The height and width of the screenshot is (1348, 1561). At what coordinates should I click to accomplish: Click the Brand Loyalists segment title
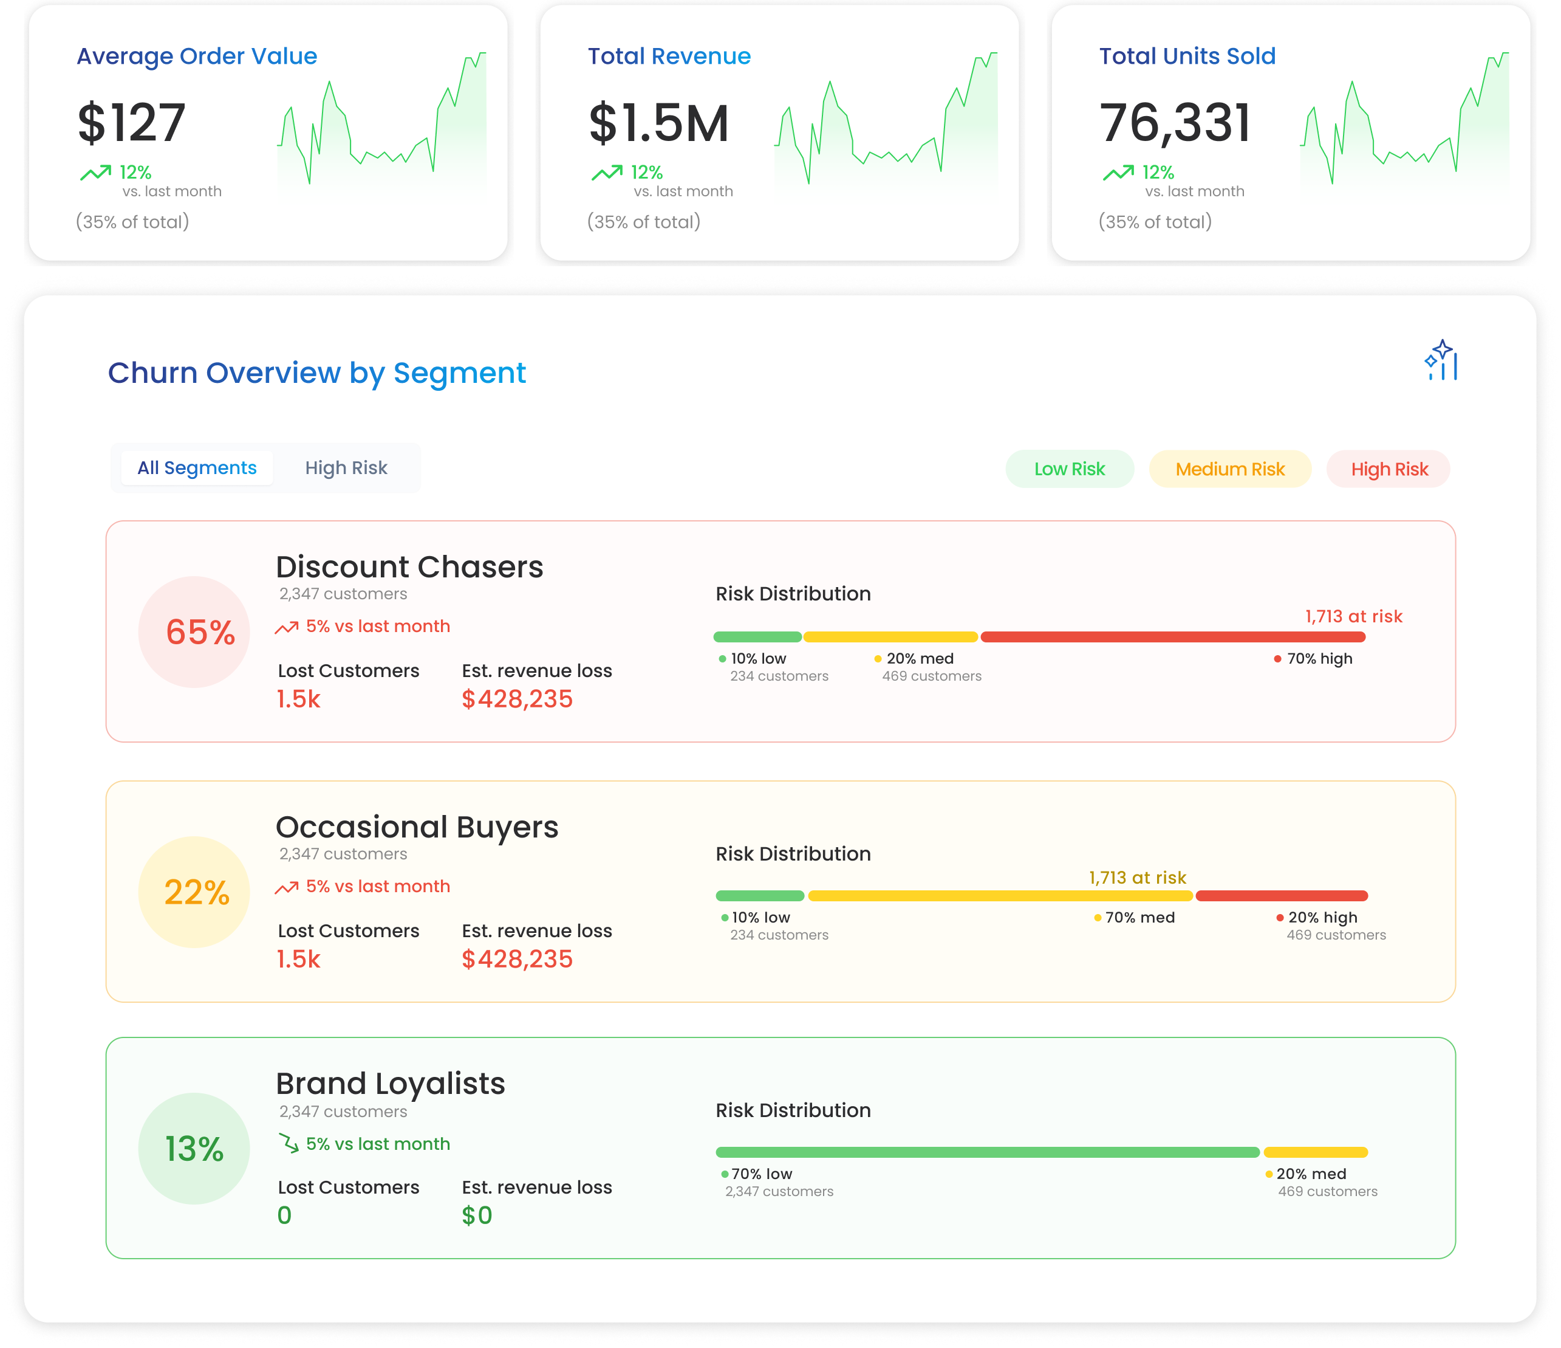[390, 1084]
